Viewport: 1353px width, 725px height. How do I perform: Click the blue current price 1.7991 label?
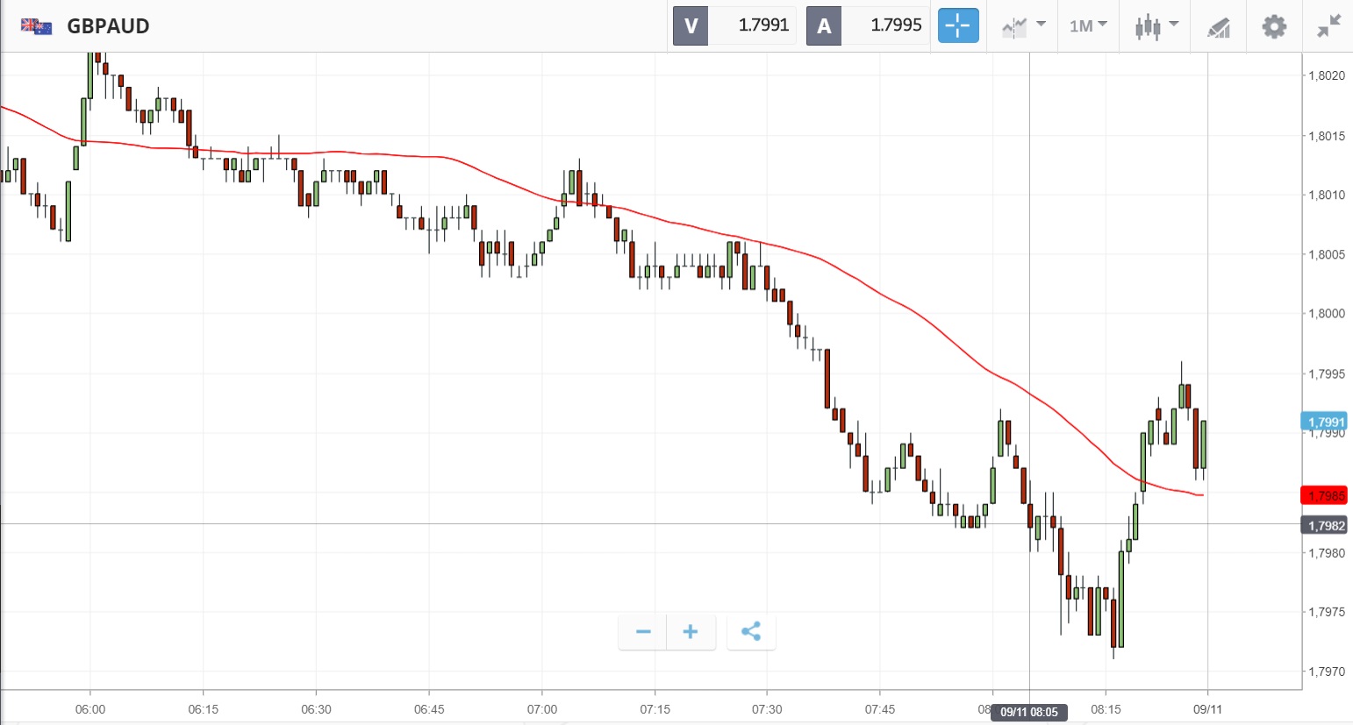tap(1325, 422)
